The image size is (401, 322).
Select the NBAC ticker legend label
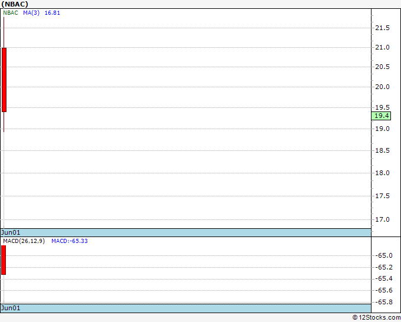coord(11,13)
